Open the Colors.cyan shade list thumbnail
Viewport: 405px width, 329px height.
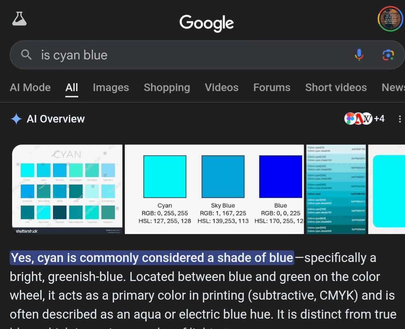336,189
